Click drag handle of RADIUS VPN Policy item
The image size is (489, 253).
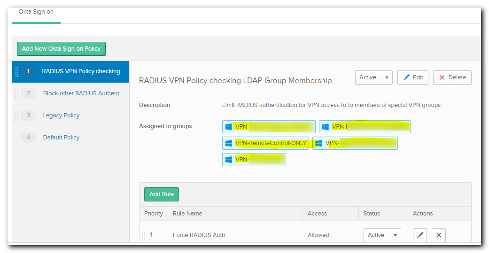[17, 71]
